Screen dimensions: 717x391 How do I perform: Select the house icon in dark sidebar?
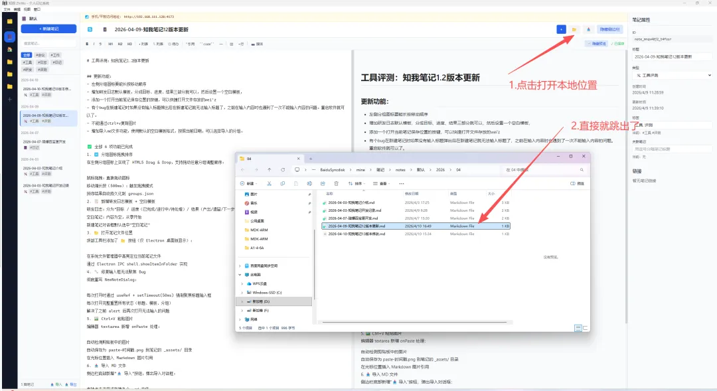point(9,49)
